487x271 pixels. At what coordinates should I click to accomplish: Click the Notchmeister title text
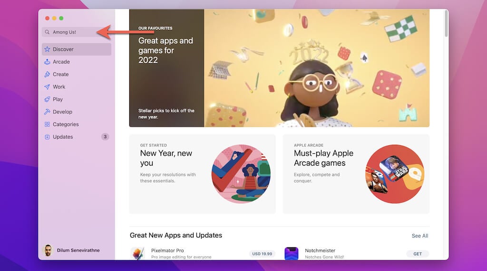[320, 251]
